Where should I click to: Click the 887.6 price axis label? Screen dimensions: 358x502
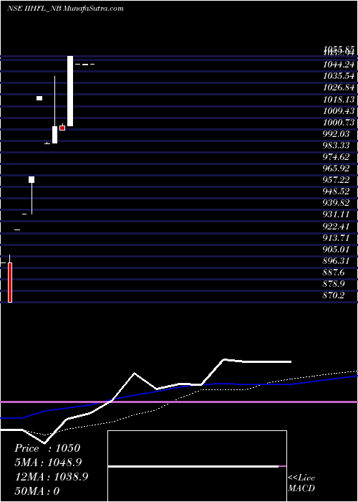(334, 273)
